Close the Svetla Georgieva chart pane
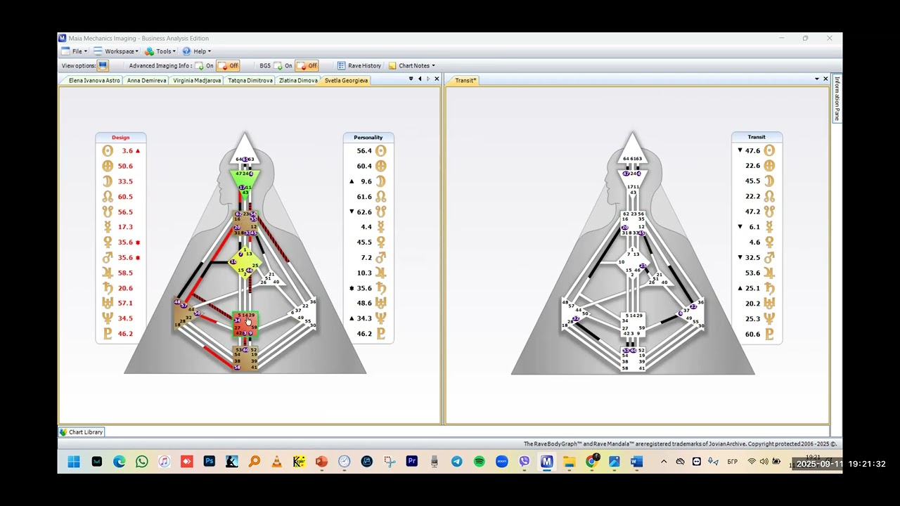The image size is (900, 506). coord(437,79)
